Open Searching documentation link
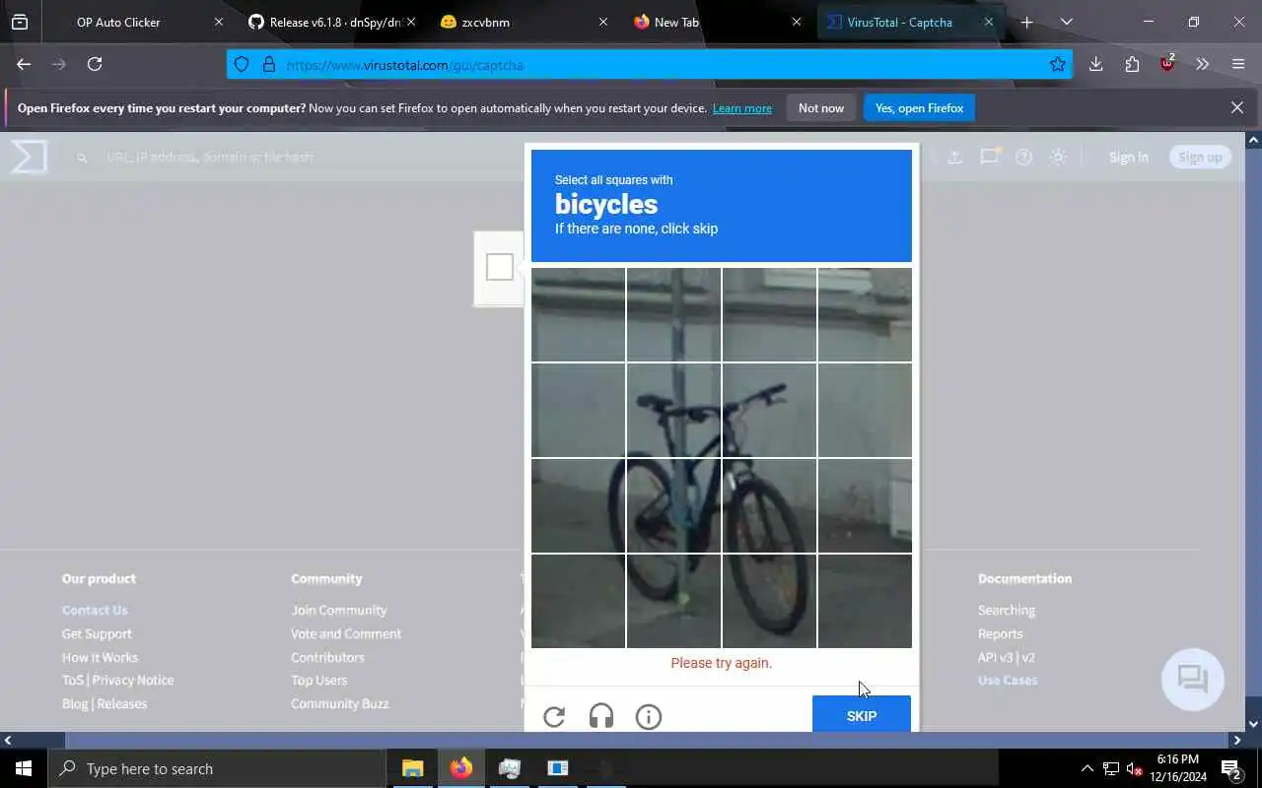 [x=1007, y=610]
